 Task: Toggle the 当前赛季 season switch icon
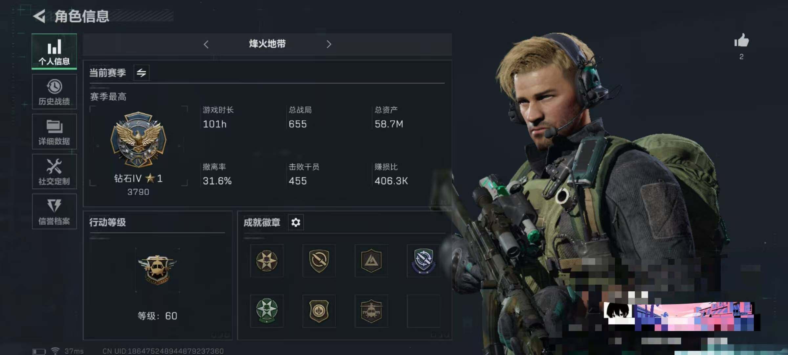click(x=142, y=73)
